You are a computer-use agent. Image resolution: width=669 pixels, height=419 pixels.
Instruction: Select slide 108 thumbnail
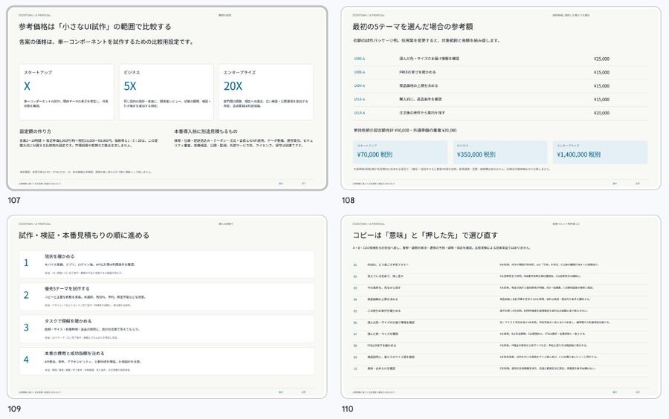[501, 98]
